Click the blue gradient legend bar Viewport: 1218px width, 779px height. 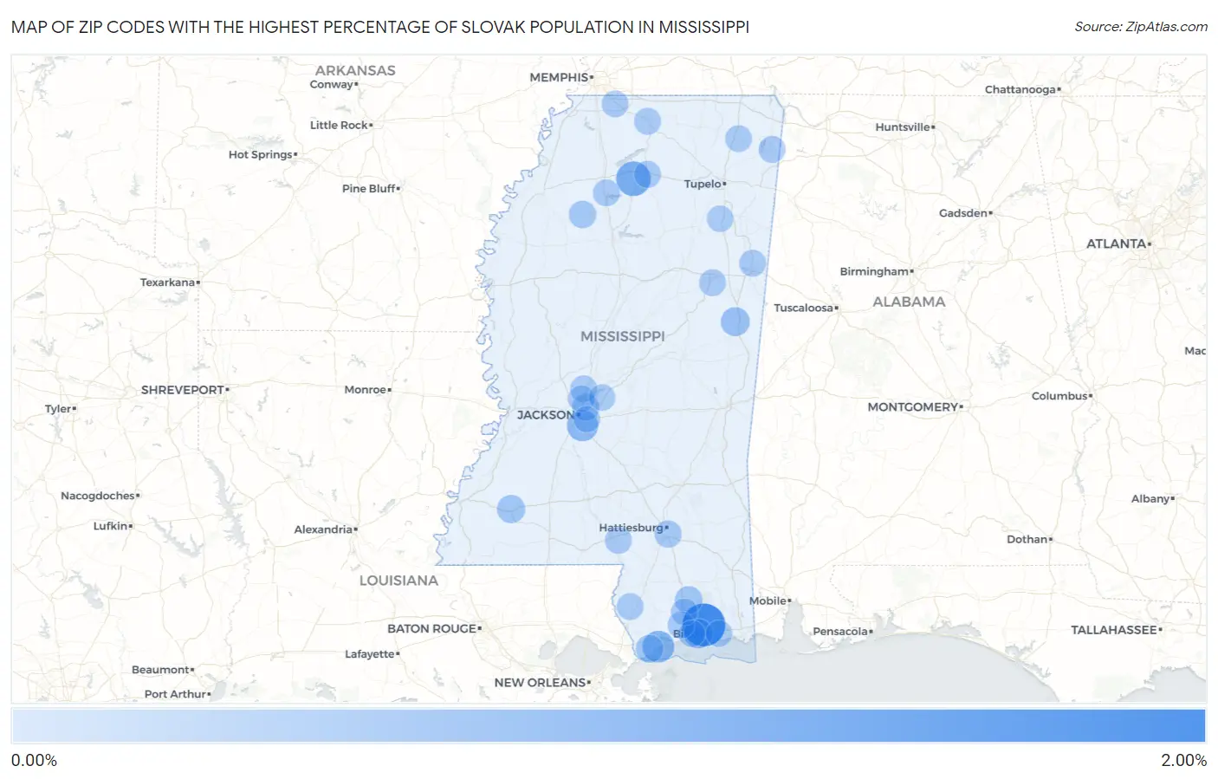(x=608, y=726)
